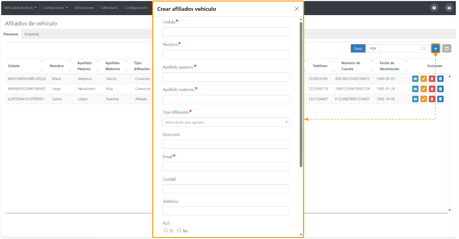The width and height of the screenshot is (459, 239).
Task: Switch to the Empresa tab
Action: (x=32, y=34)
